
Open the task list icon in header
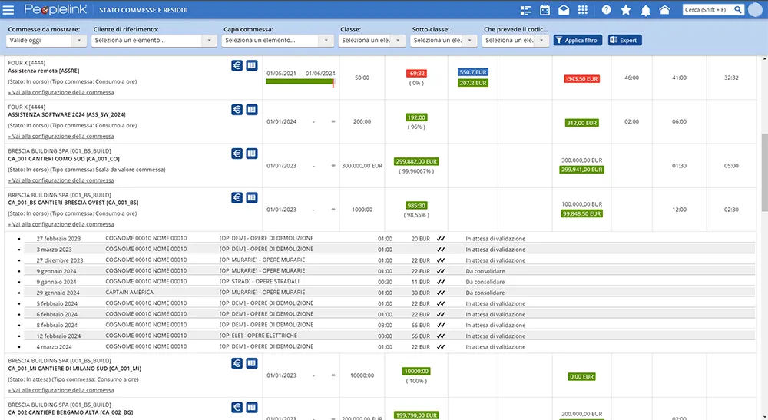click(525, 10)
